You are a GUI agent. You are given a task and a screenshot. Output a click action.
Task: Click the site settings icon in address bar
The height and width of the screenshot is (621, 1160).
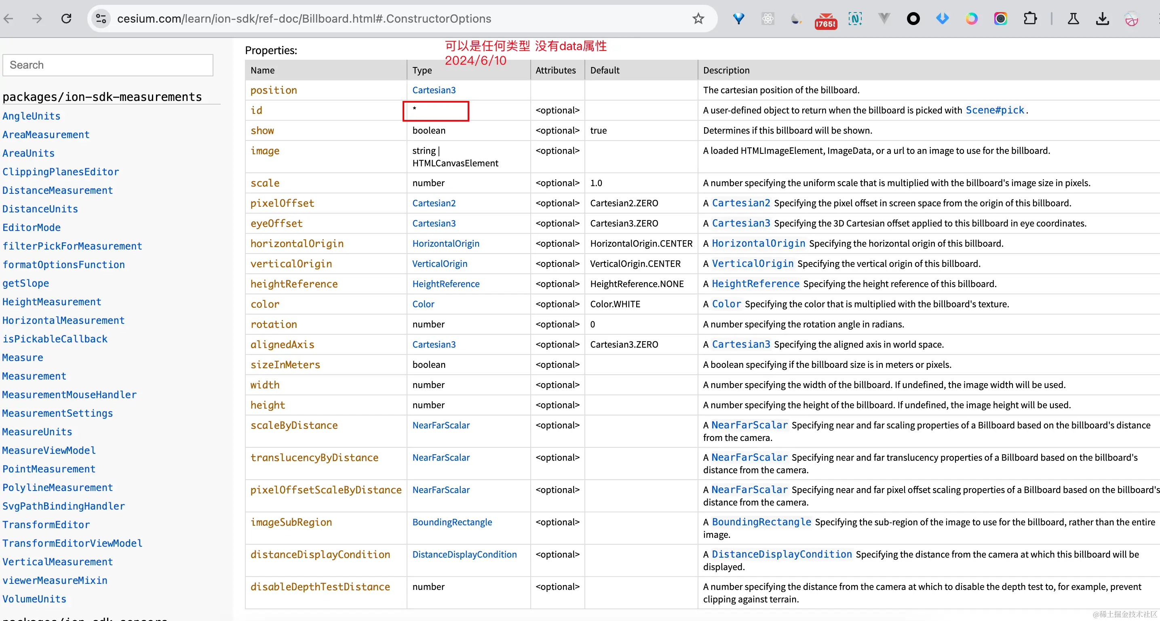[101, 19]
